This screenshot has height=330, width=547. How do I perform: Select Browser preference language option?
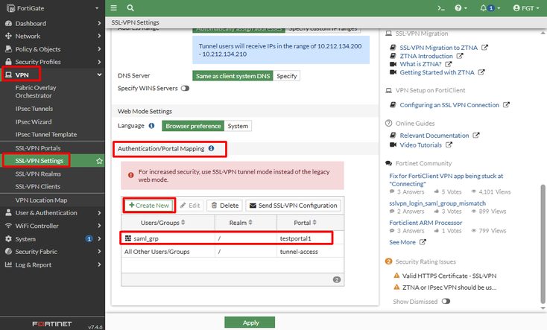coord(193,126)
